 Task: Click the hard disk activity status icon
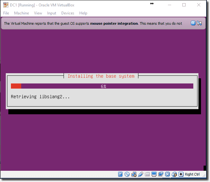pos(120,174)
